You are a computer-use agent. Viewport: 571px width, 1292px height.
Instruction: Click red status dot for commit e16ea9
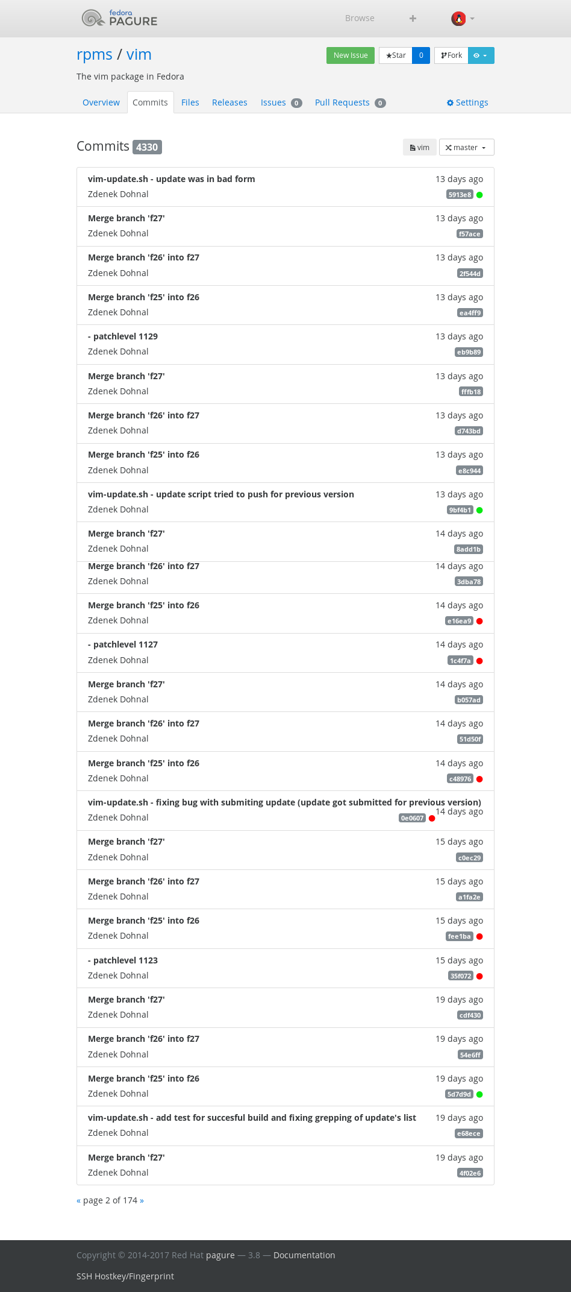(x=479, y=621)
